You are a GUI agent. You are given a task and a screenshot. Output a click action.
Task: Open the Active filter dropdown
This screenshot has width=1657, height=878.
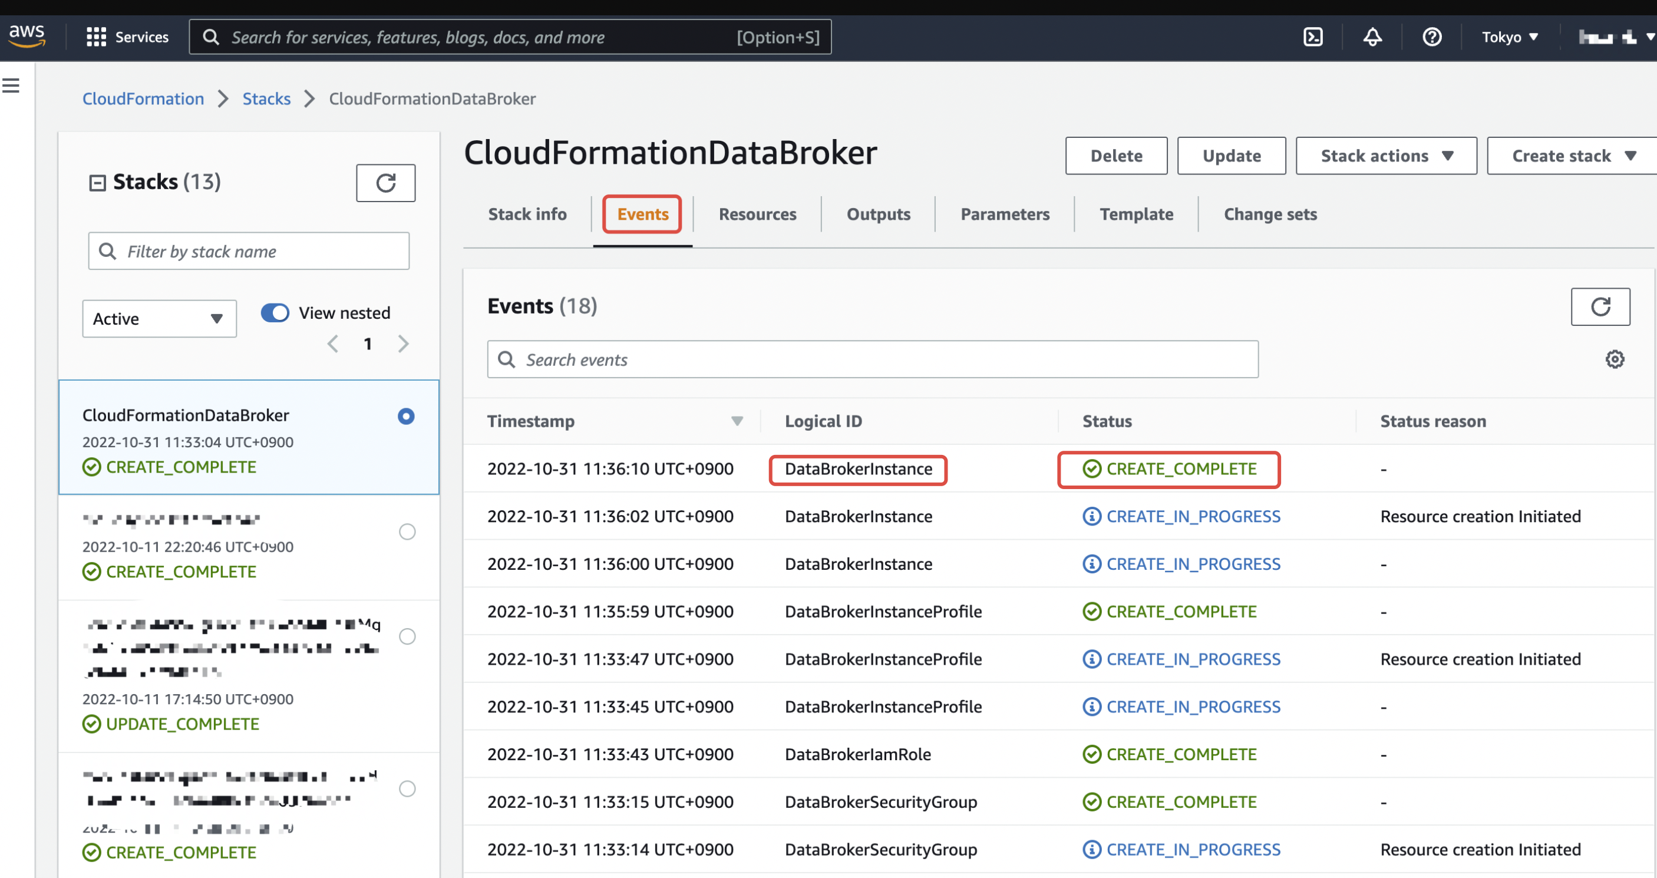[159, 318]
